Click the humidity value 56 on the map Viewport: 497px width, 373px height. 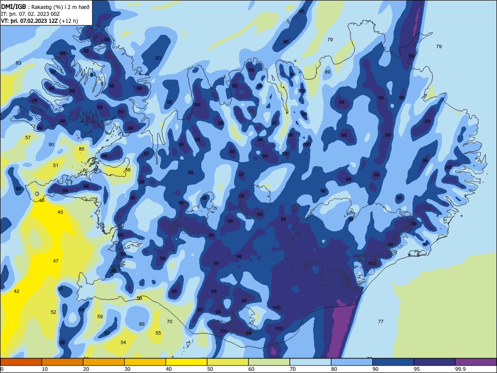pyautogui.click(x=128, y=170)
